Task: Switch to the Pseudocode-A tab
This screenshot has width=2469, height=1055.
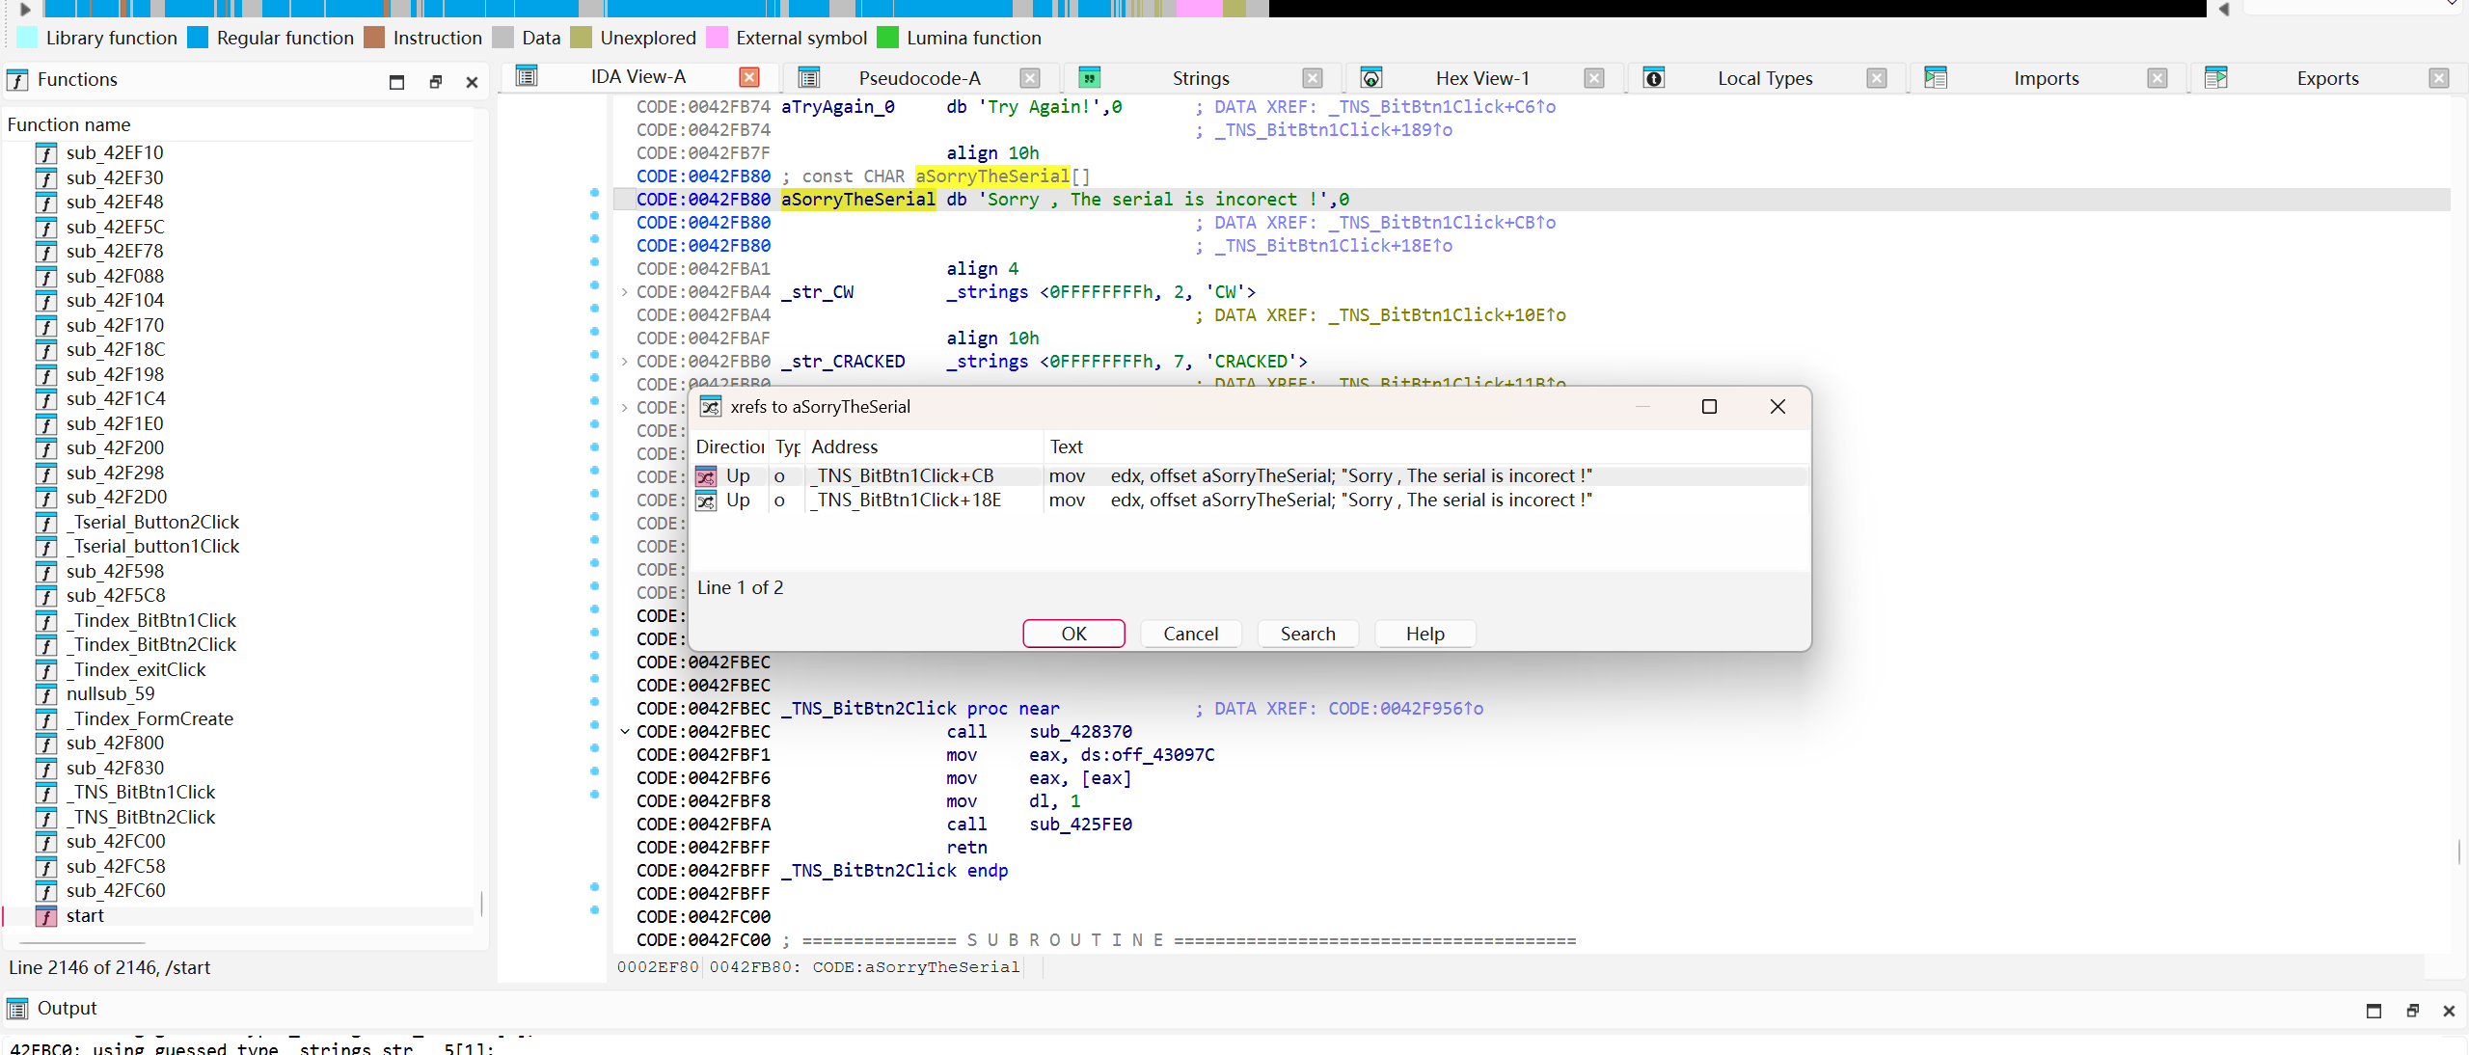Action: click(x=919, y=78)
